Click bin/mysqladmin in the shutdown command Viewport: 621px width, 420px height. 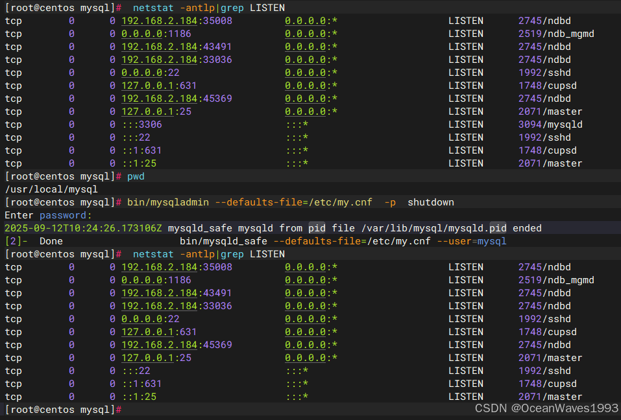[x=168, y=202]
